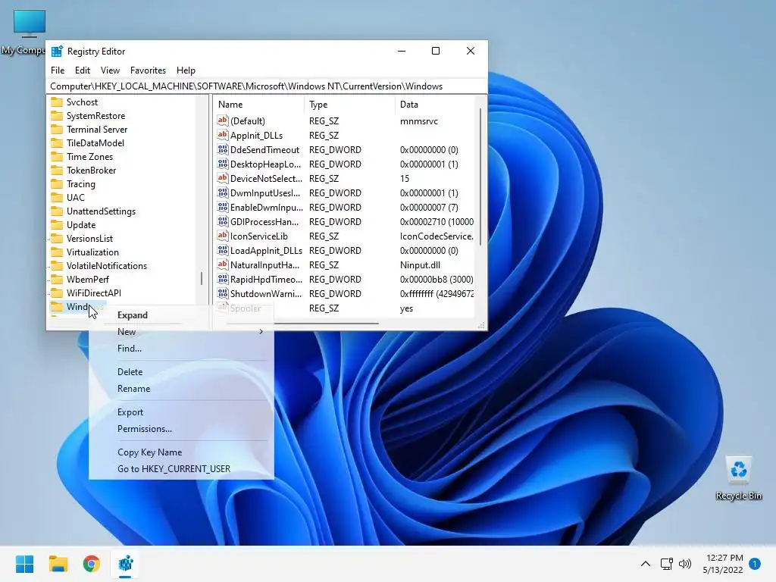Click the (Default) value string icon

point(223,120)
